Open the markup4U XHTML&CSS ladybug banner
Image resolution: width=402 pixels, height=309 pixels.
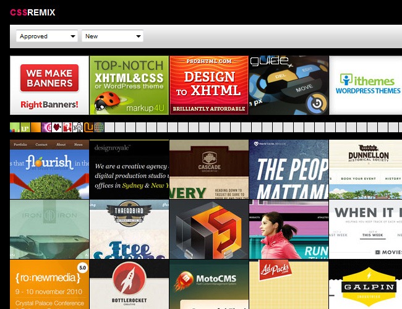coord(129,85)
